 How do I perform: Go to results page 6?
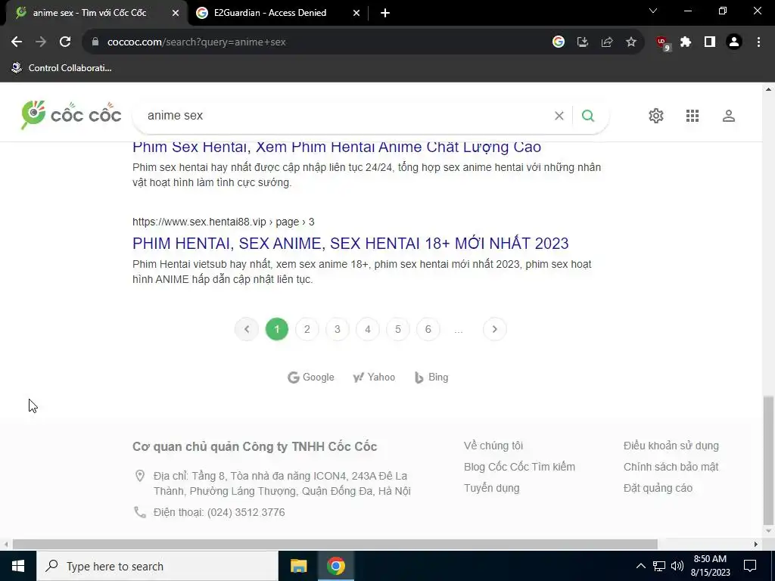[x=428, y=329]
